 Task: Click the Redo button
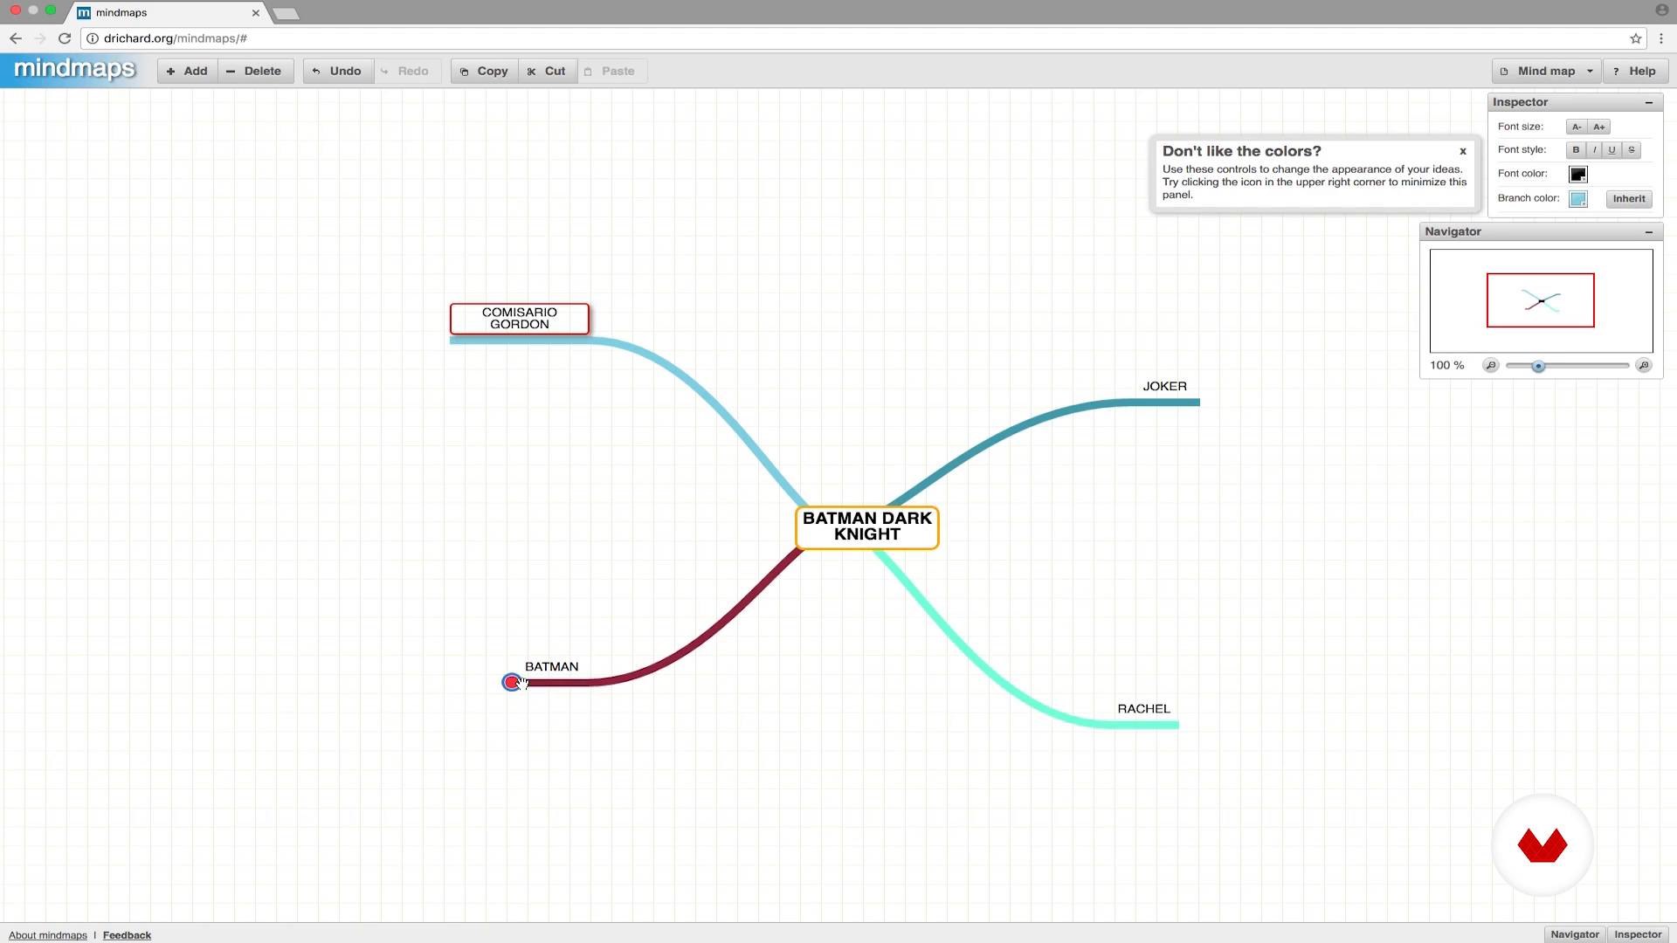[x=406, y=71]
